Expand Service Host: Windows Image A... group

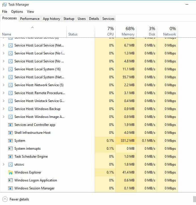click(3, 117)
